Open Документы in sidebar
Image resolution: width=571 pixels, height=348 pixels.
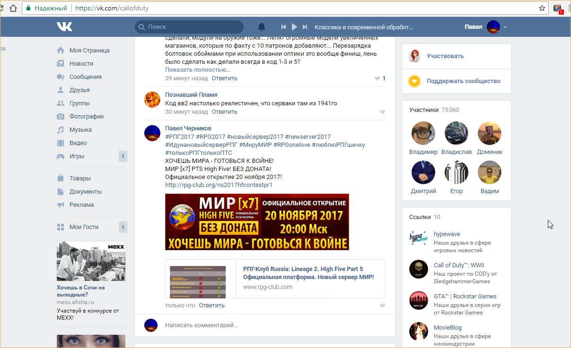click(x=86, y=191)
